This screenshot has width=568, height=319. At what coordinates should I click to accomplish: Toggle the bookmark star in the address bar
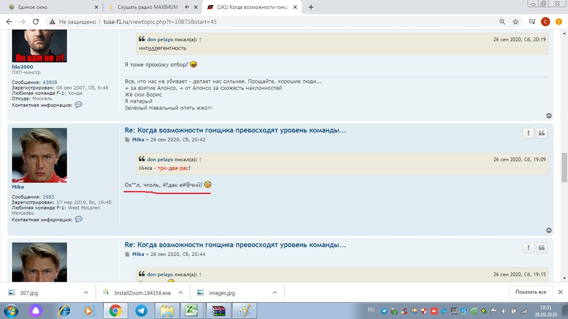pyautogui.click(x=515, y=21)
